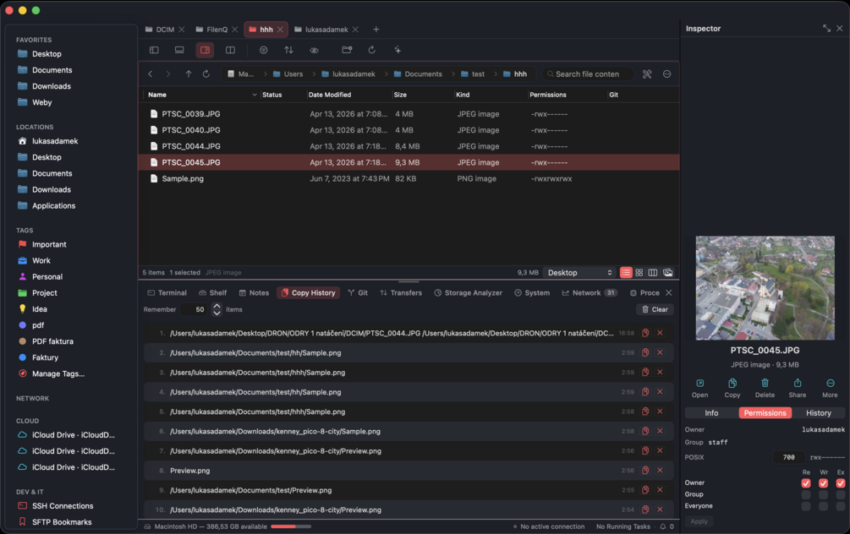
Task: Click the Inspector Share button
Action: (x=798, y=389)
